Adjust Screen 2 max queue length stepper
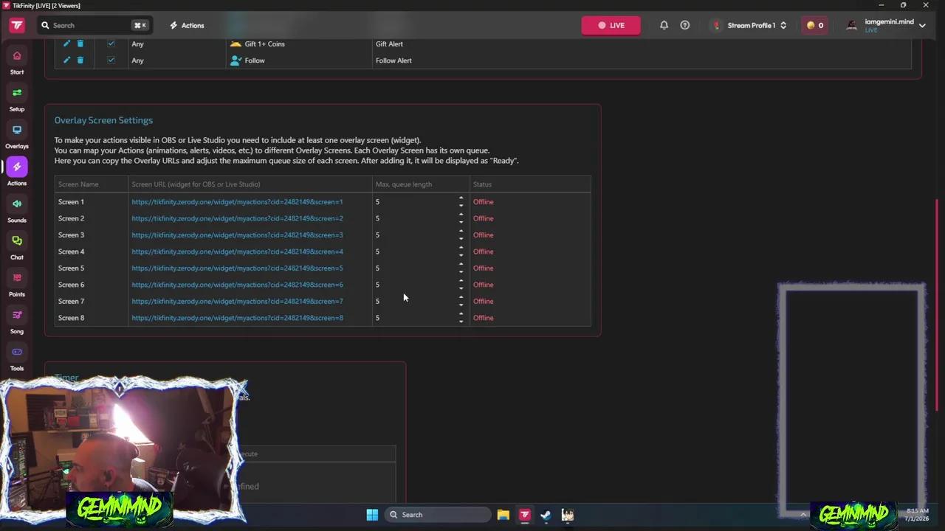This screenshot has height=531, width=945. tap(461, 218)
